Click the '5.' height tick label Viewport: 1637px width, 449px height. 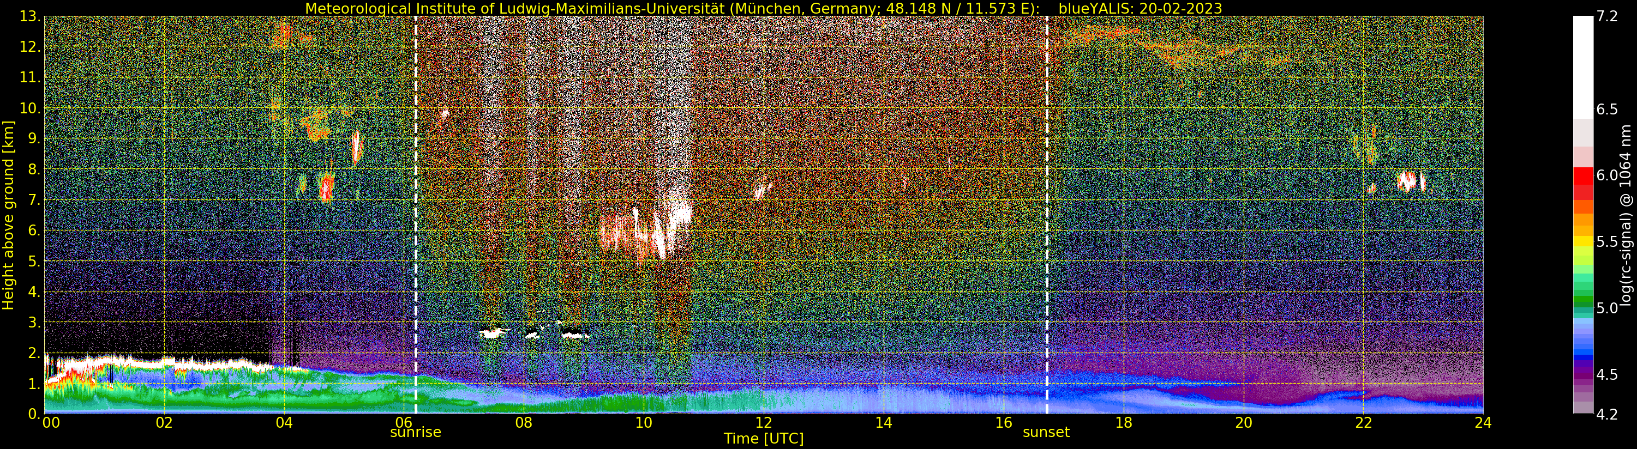pyautogui.click(x=34, y=261)
